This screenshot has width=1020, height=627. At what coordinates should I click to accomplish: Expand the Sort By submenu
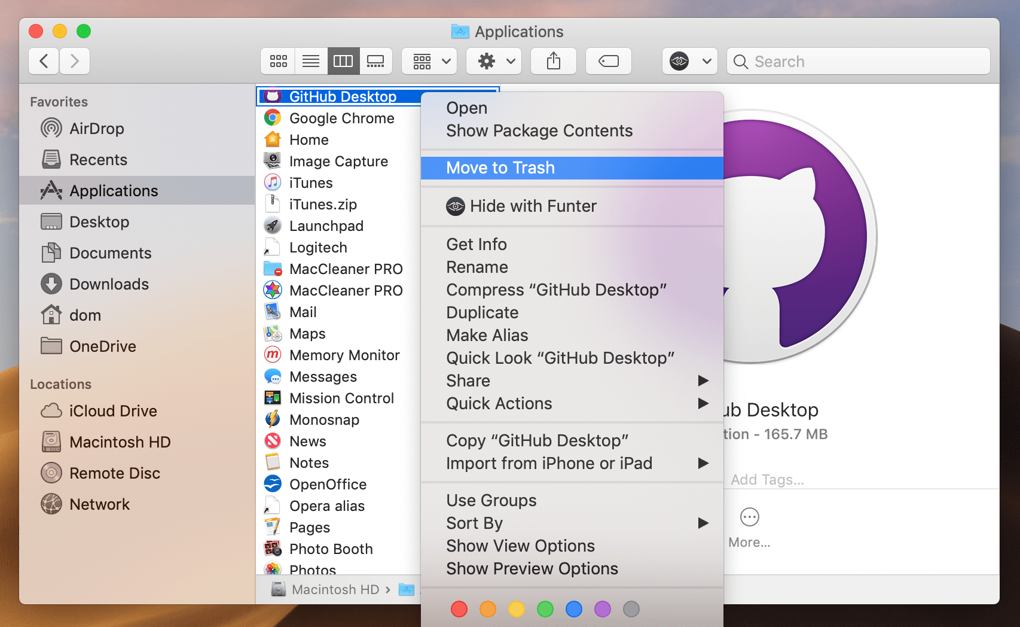474,523
